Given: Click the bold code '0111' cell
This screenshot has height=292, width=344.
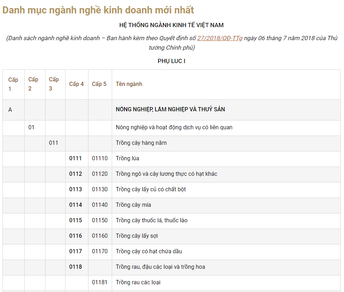Looking at the screenshot, I should [x=75, y=159].
